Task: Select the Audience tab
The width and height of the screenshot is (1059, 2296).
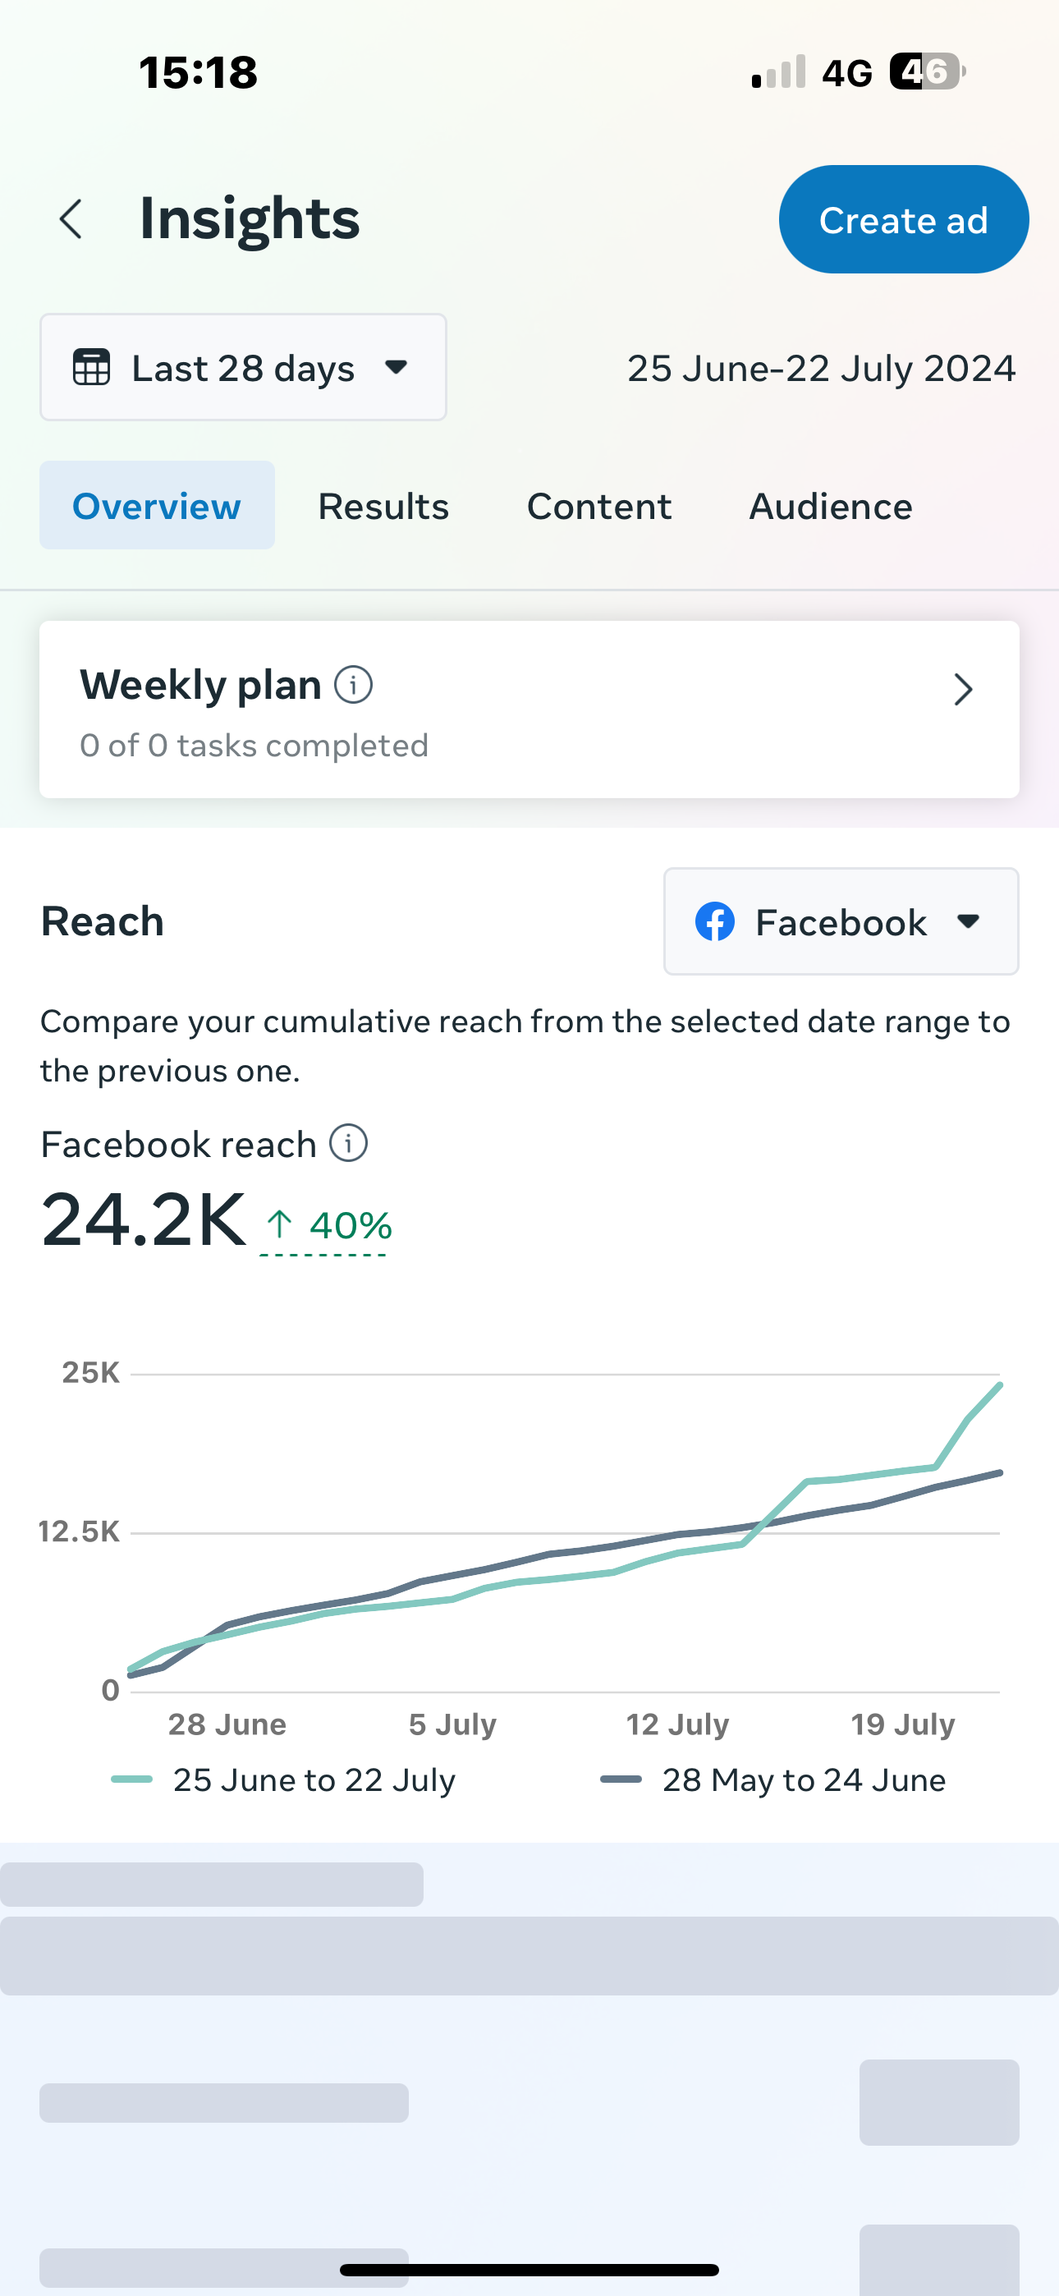Action: tap(831, 507)
